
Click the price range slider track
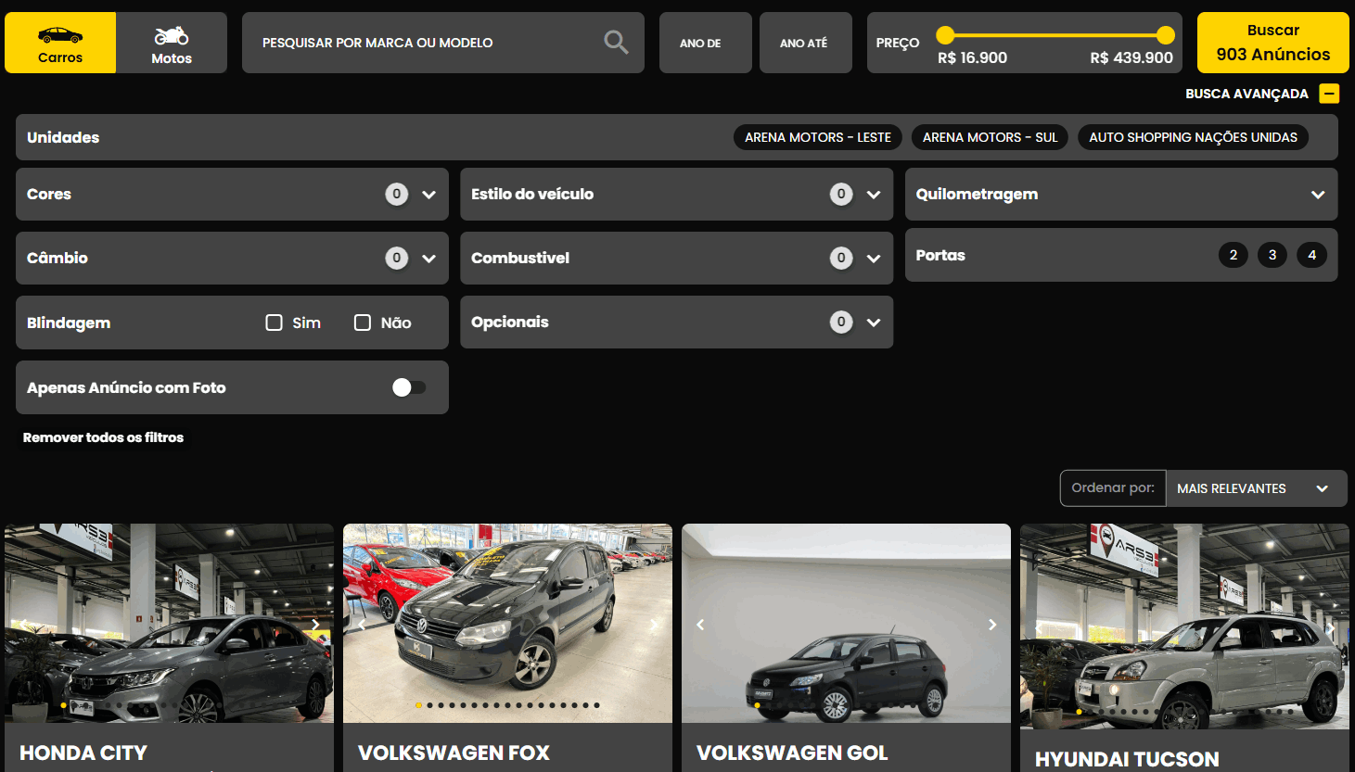coord(1055,35)
